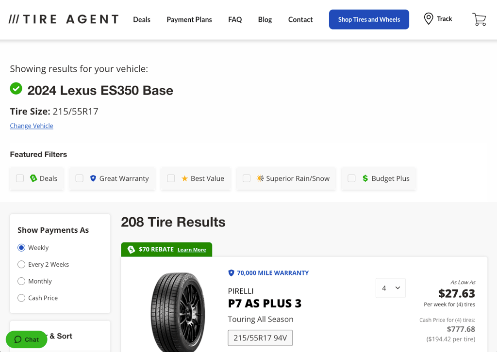Click Shop Tires and Wheels button
497x352 pixels.
(x=369, y=19)
